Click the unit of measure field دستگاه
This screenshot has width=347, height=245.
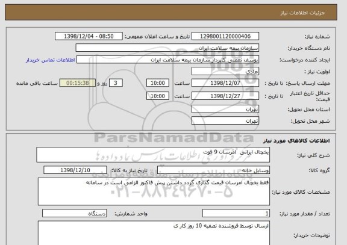[x=74, y=213]
